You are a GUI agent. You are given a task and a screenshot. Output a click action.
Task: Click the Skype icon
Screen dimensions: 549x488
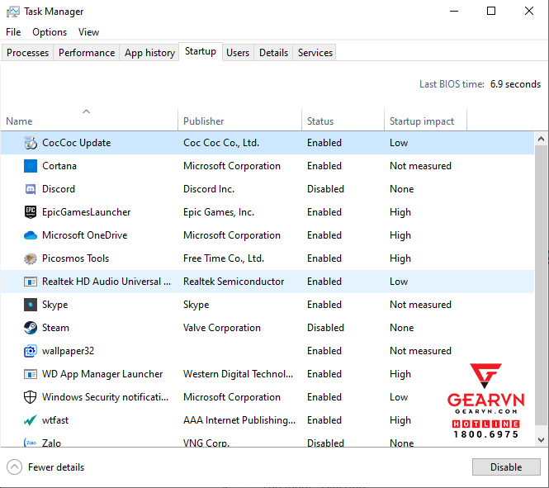[x=31, y=305]
